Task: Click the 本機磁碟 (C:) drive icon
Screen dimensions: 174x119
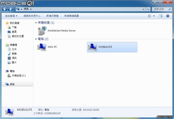Action: click(x=9, y=76)
